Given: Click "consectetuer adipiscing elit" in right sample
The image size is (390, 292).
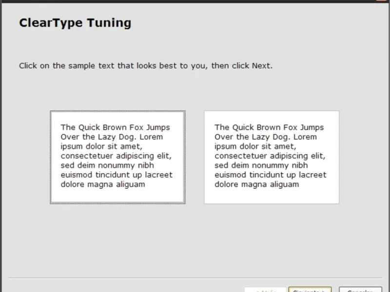Looking at the screenshot, I should tap(270, 156).
